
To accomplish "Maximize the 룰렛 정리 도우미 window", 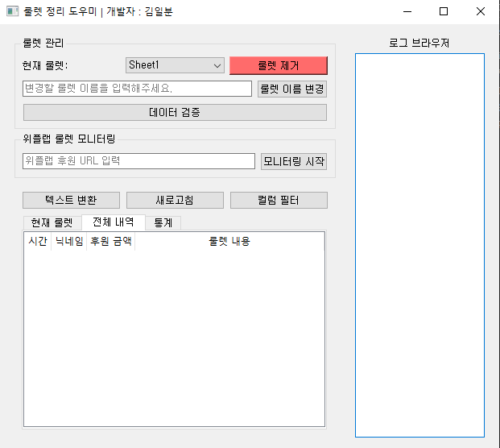I will (444, 12).
